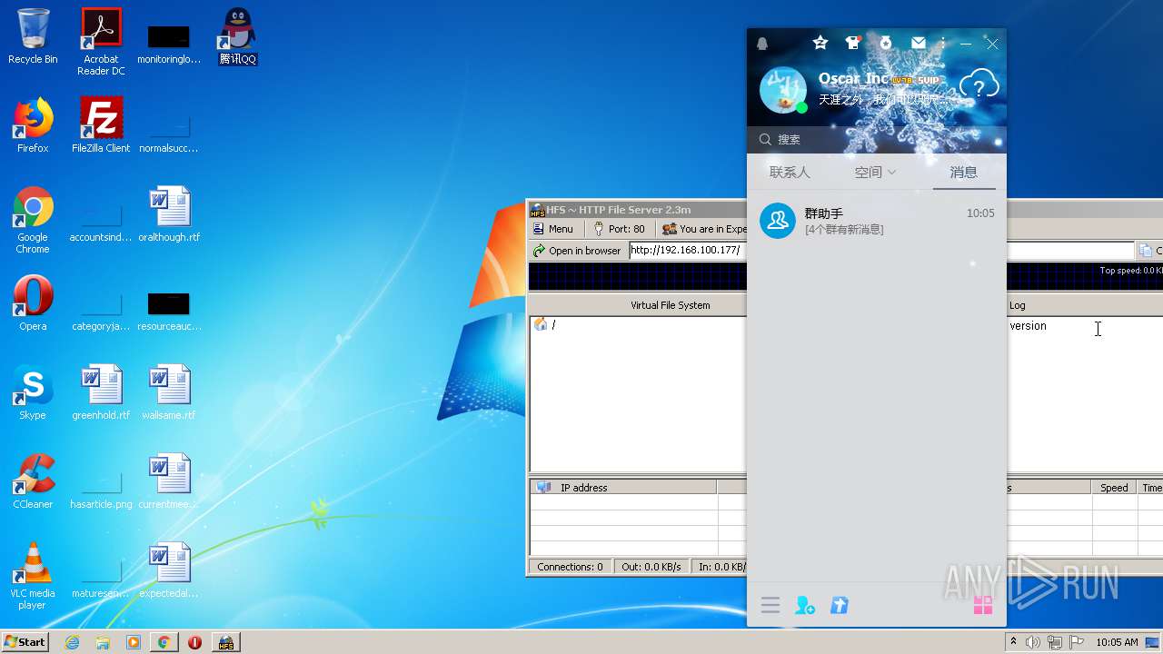Image resolution: width=1163 pixels, height=654 pixels.
Task: Click the 10:05 AM system clock
Action: click(1117, 642)
